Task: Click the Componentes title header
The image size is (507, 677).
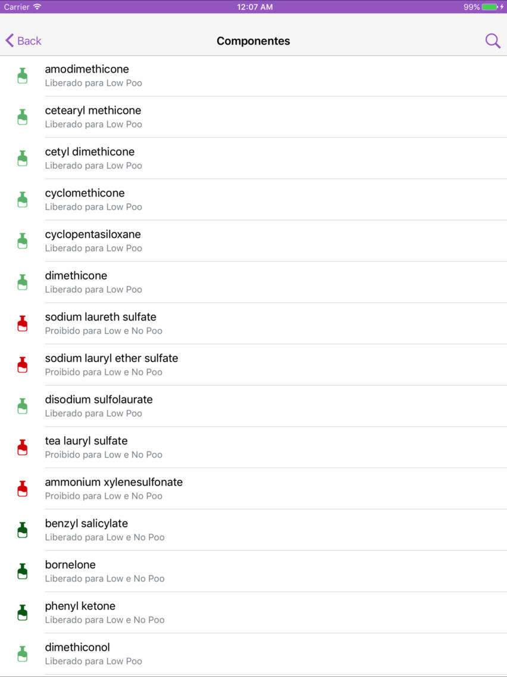Action: click(253, 41)
